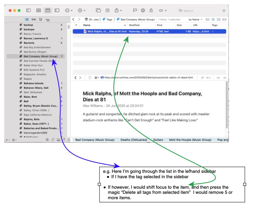This screenshot has width=258, height=207.
Task: Click the flag column header icon
Action: [76, 25]
